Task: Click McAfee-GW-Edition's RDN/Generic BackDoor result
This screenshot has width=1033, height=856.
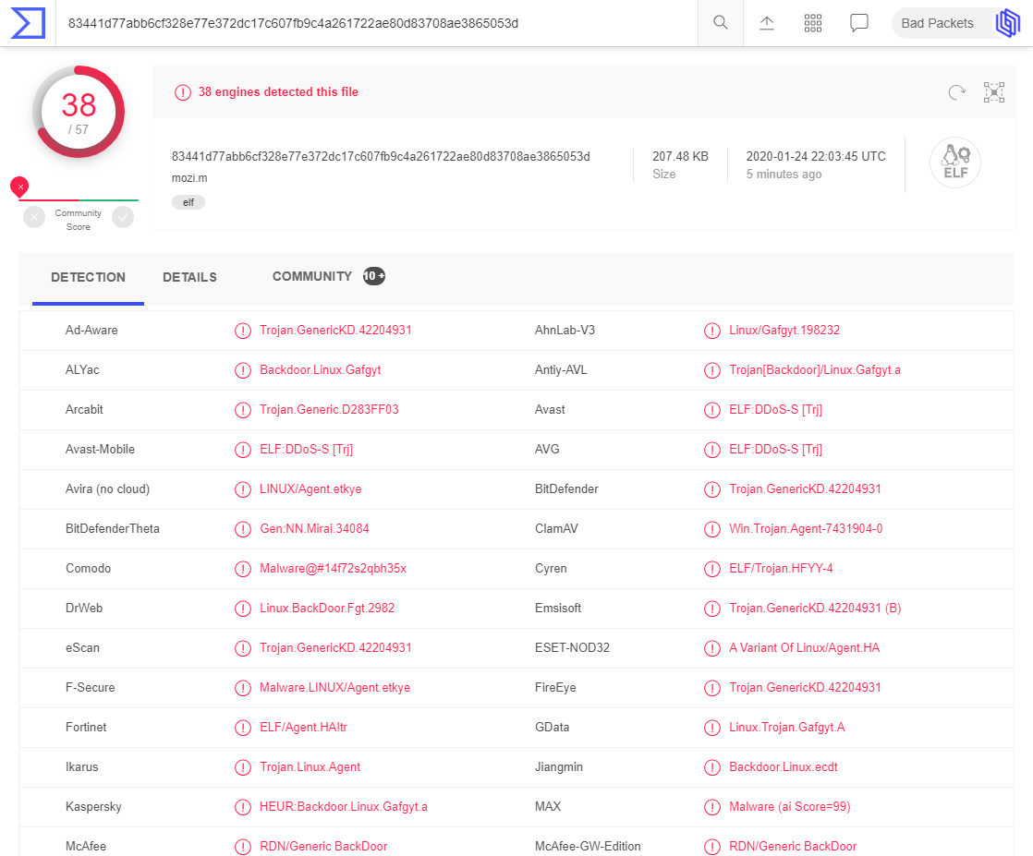Action: (793, 846)
